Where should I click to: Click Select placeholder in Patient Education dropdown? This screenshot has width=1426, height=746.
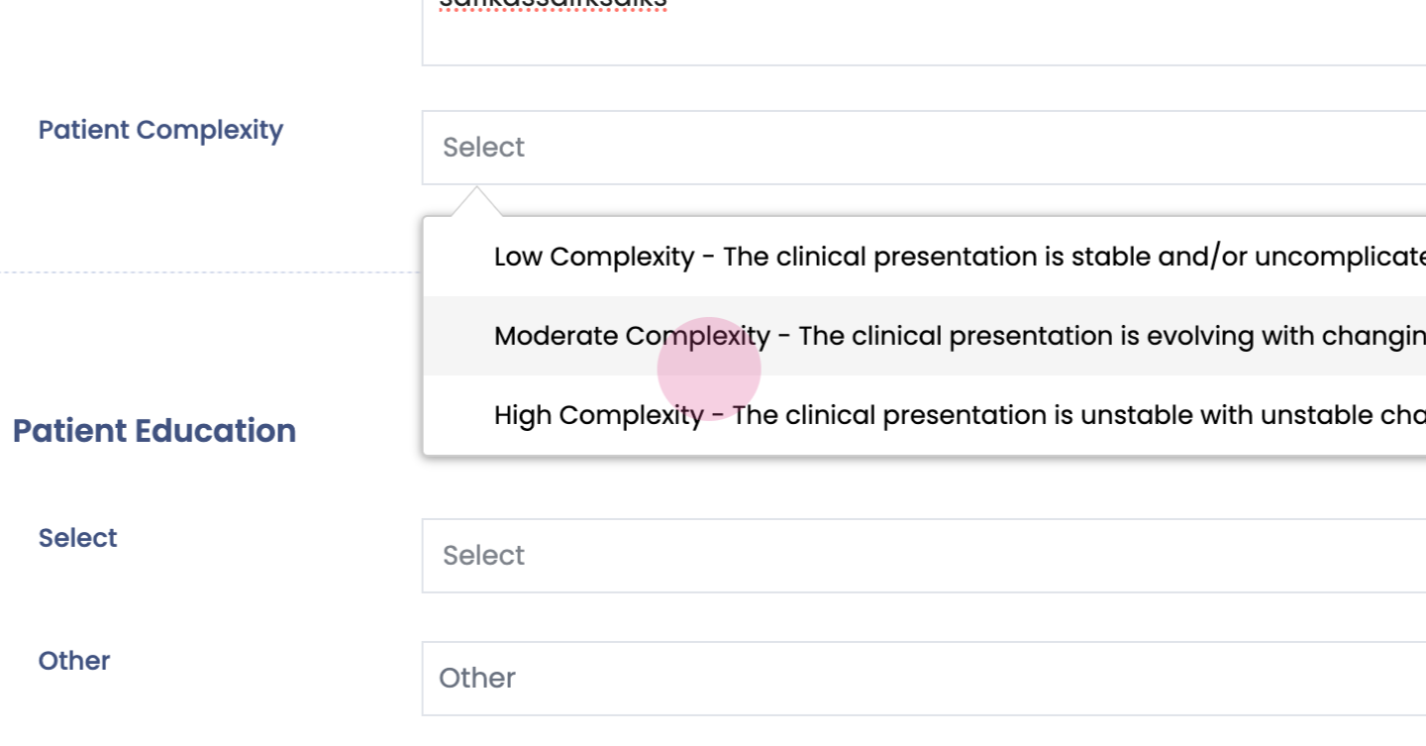pyautogui.click(x=483, y=556)
